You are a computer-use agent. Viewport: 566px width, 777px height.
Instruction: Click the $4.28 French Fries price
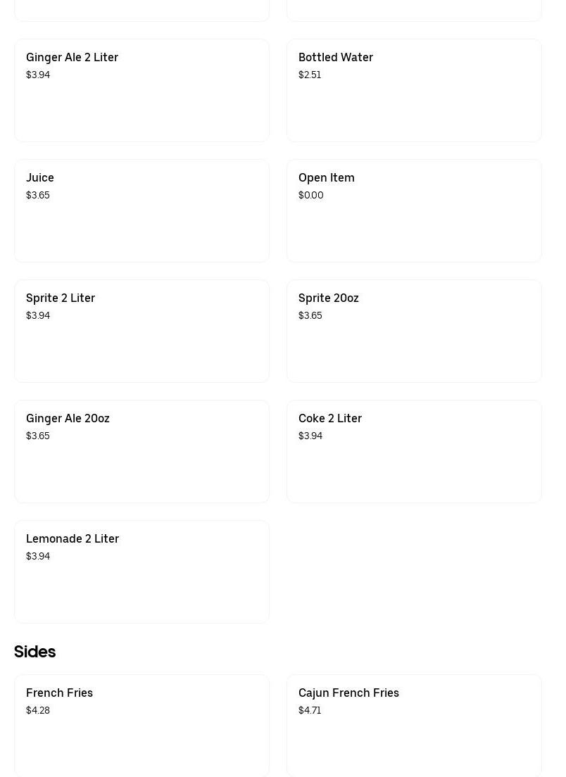coord(38,710)
